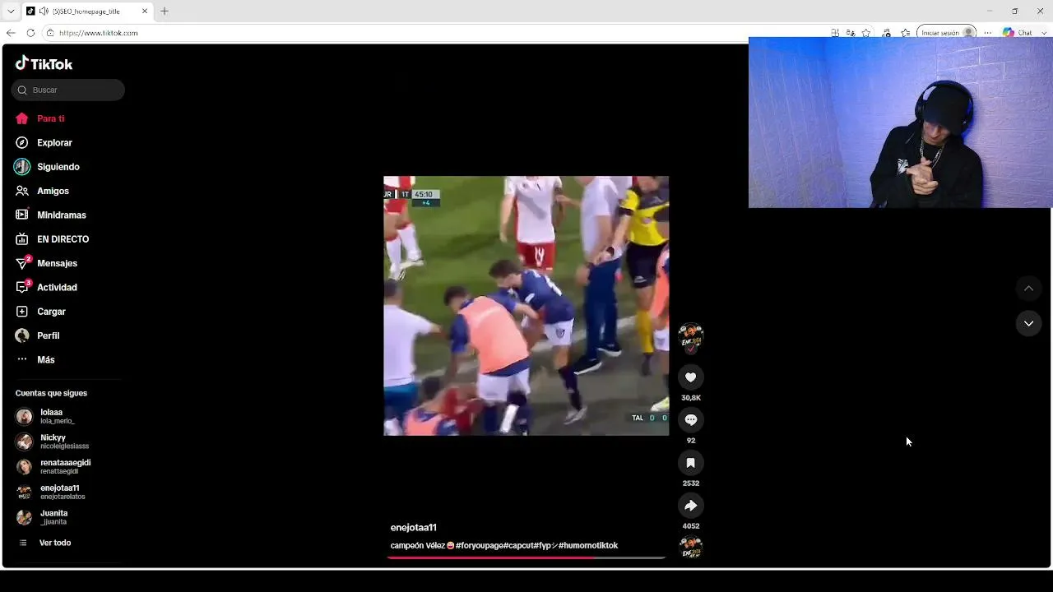
Task: Select the TikTok browser tab
Action: (87, 12)
